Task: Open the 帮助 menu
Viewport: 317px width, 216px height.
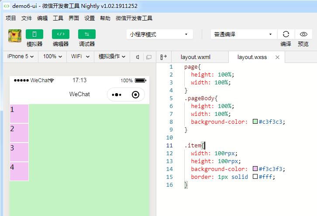Action: tap(105, 18)
